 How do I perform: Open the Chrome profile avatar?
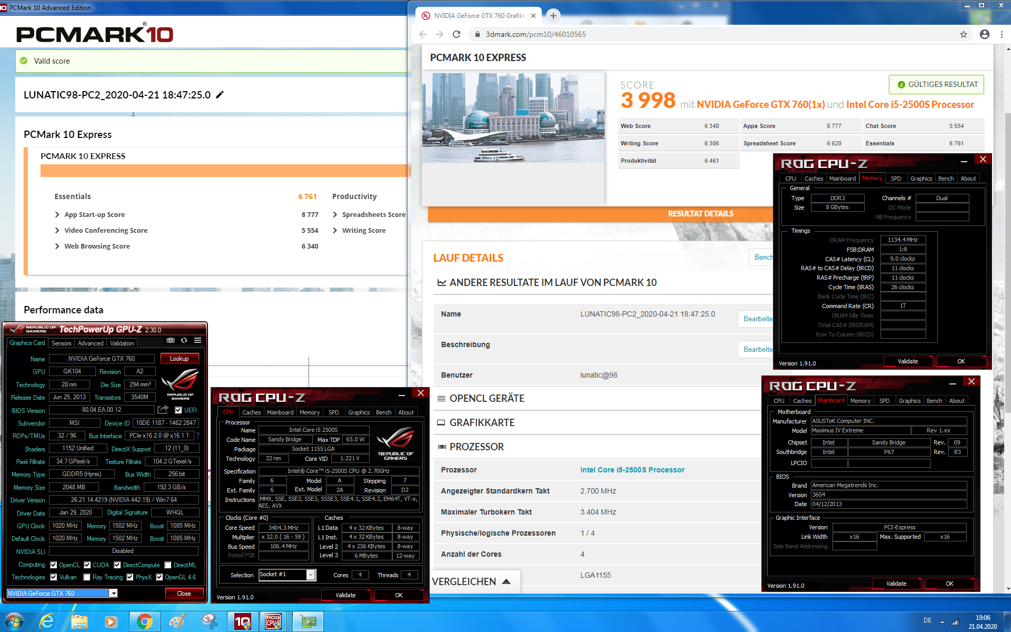tap(984, 34)
